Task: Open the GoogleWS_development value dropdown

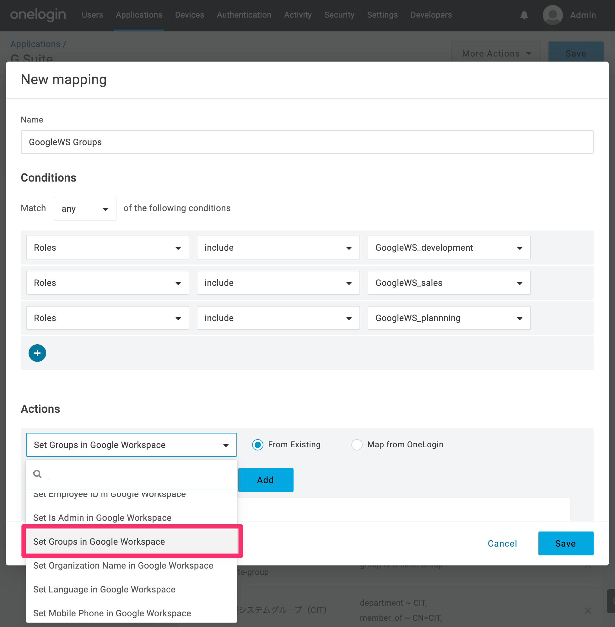Action: point(449,248)
